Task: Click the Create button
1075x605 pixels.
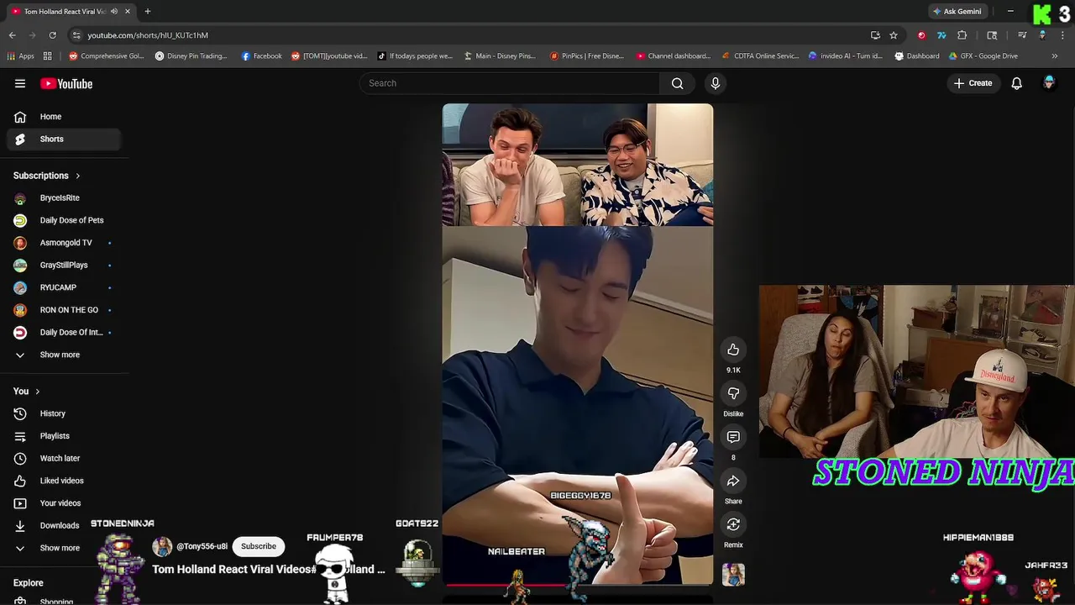Action: [973, 83]
